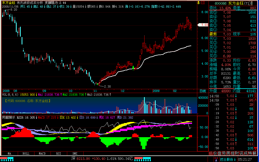Click the yellow anchor icon above the price axis

tap(199, 3)
